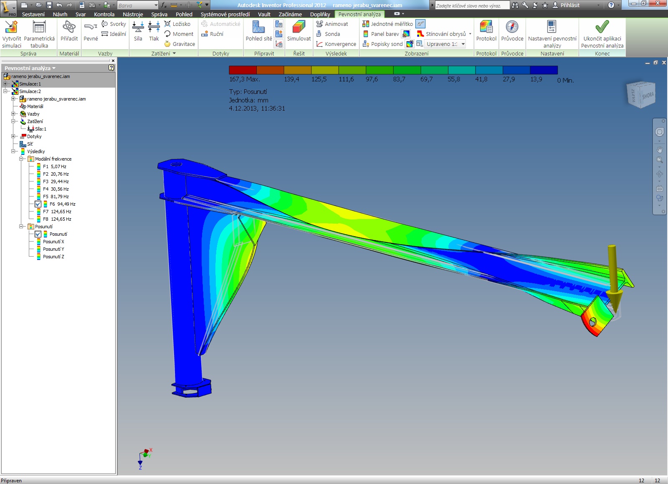668x484 pixels.
Task: Toggle the F6 94,49 Hz checkbox
Action: click(38, 204)
